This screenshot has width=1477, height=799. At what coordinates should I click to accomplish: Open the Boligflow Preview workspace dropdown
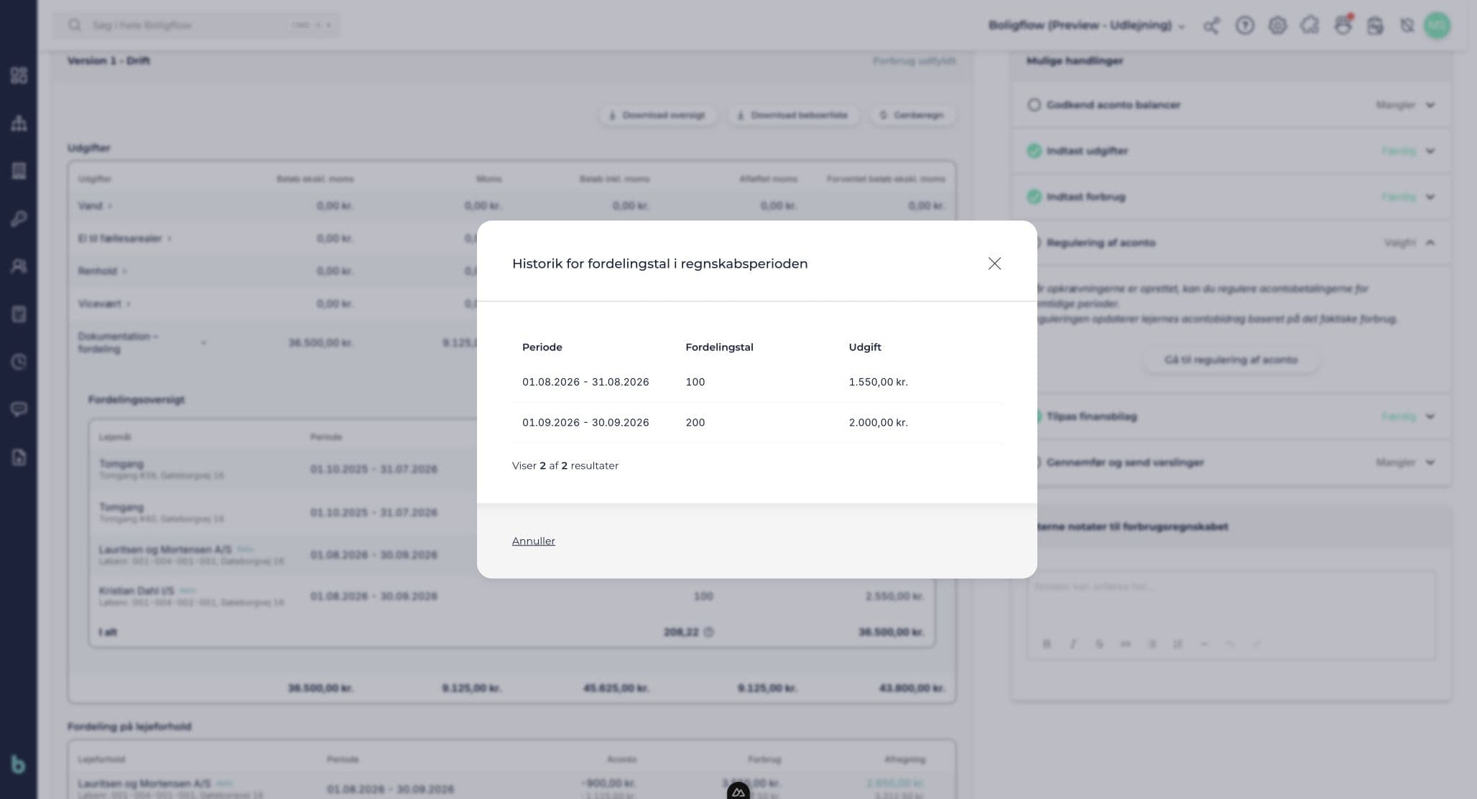(x=1086, y=26)
